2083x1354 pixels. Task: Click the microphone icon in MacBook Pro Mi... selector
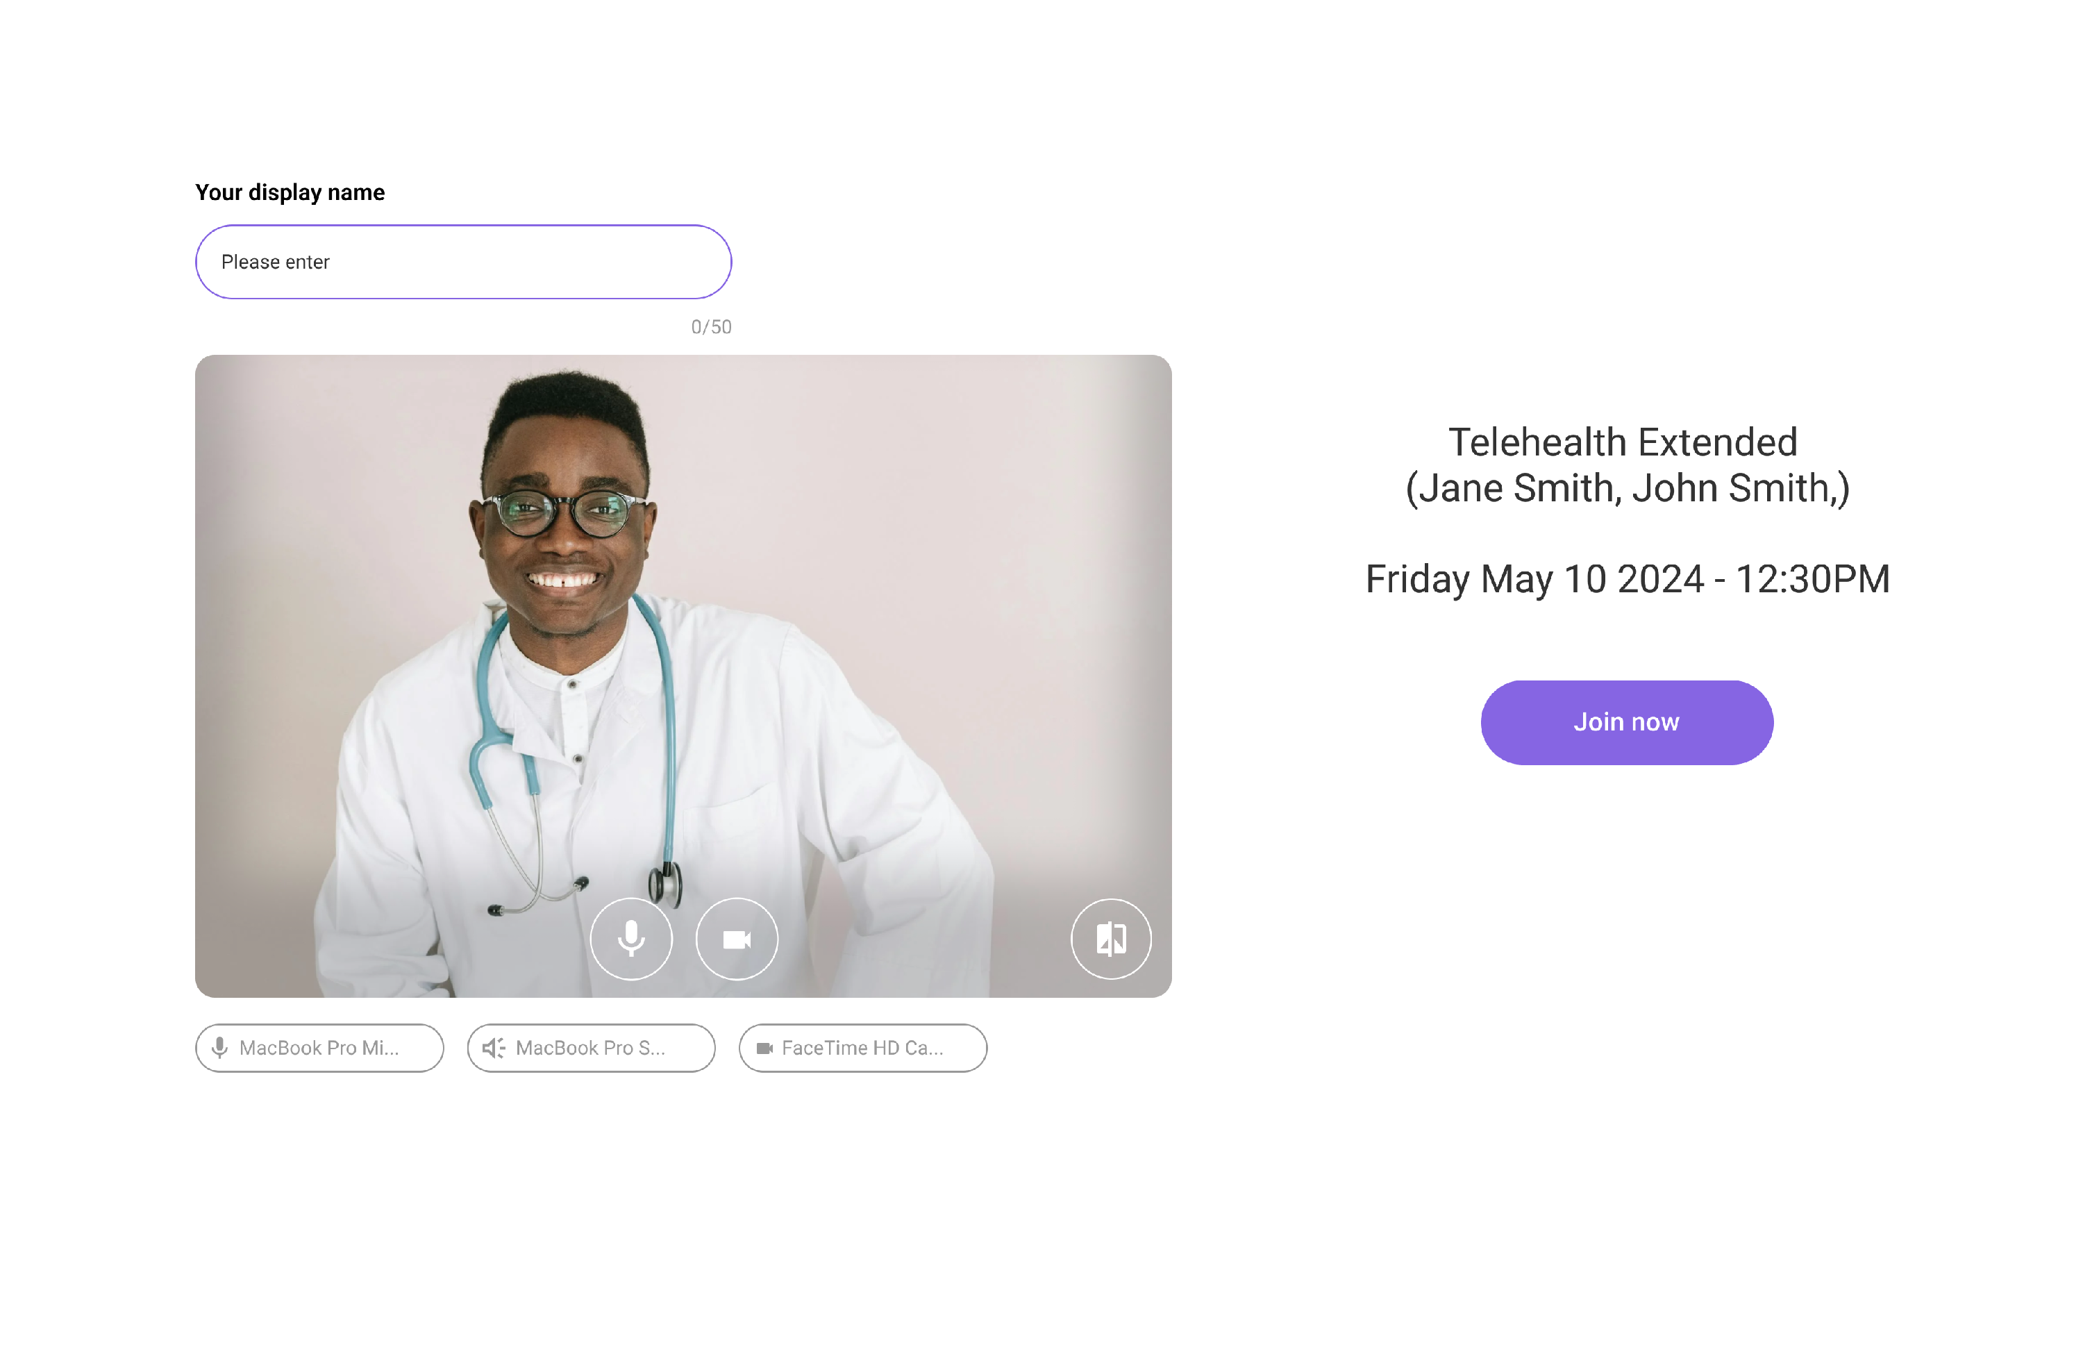point(219,1047)
